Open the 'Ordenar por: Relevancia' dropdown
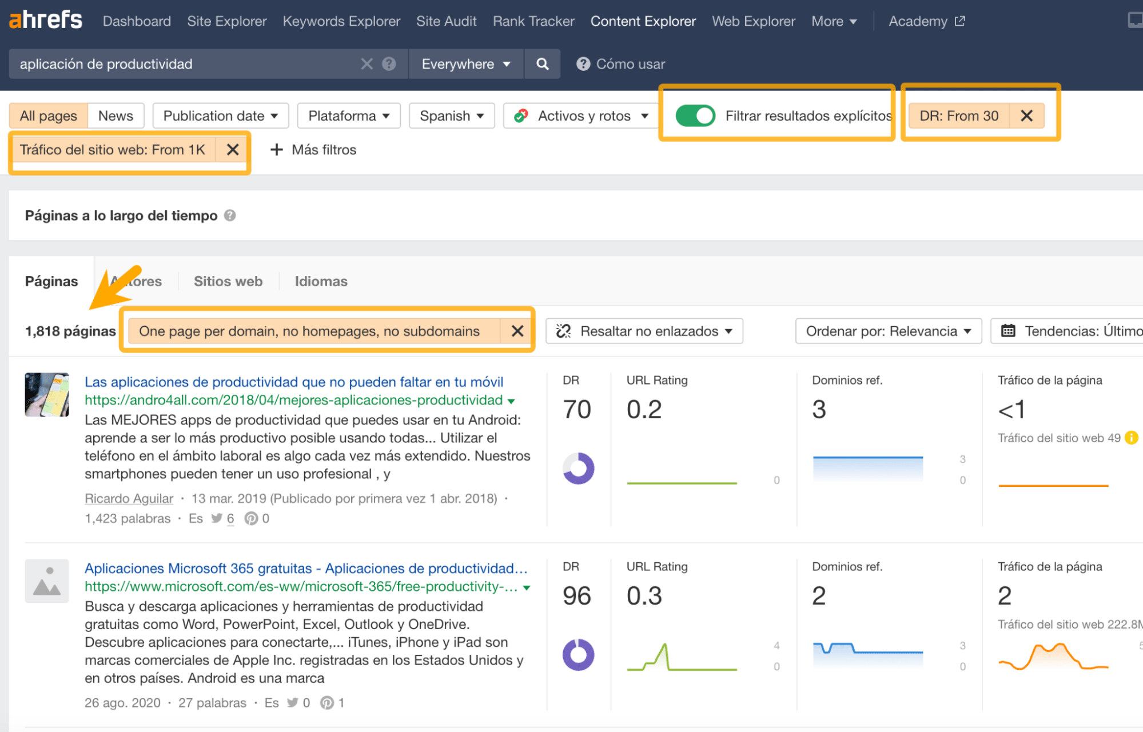 [887, 330]
